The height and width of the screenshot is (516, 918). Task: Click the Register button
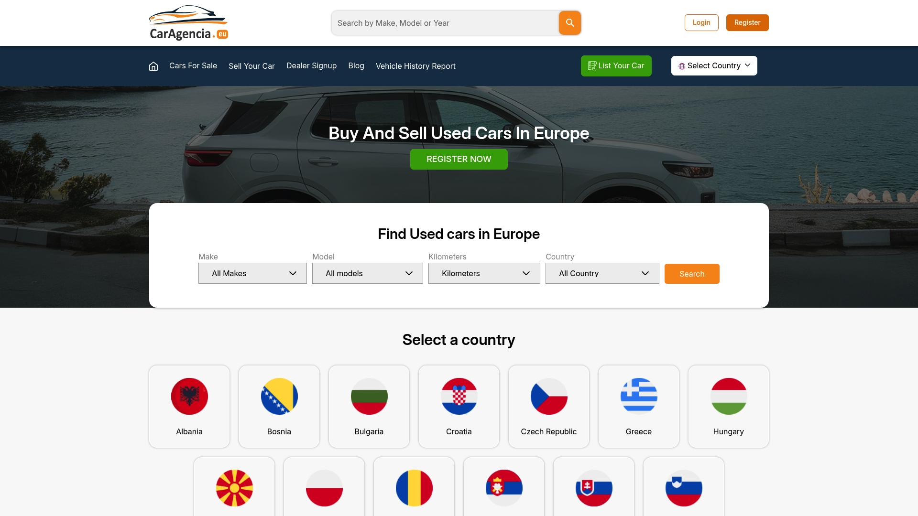coord(747,22)
